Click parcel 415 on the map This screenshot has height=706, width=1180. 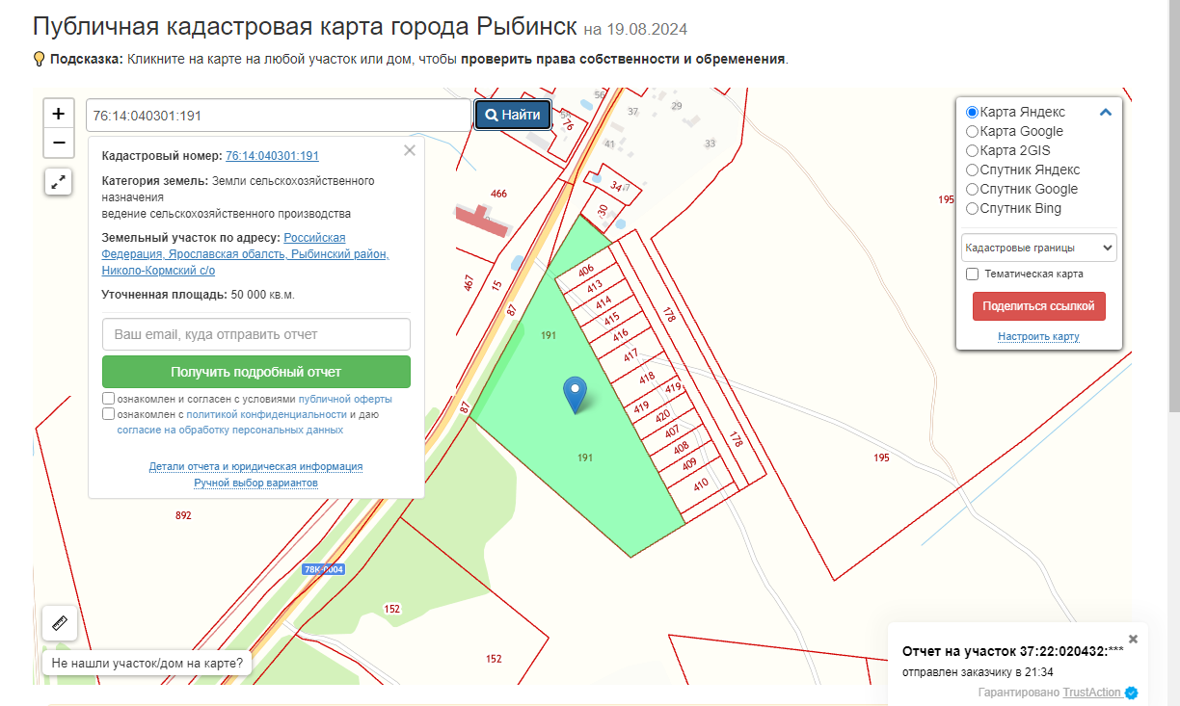point(612,317)
